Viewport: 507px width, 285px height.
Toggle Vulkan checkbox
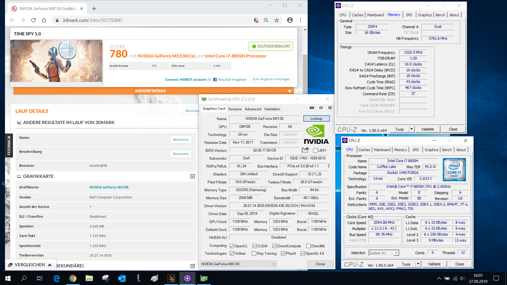coord(232,253)
